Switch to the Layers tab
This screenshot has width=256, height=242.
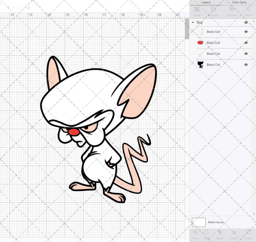click(x=206, y=3)
